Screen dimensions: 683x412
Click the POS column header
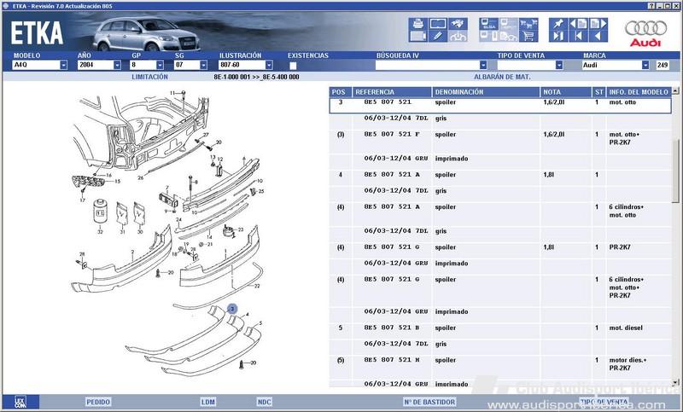340,92
